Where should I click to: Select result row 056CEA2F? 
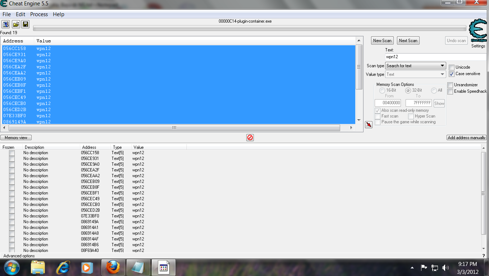point(178,67)
